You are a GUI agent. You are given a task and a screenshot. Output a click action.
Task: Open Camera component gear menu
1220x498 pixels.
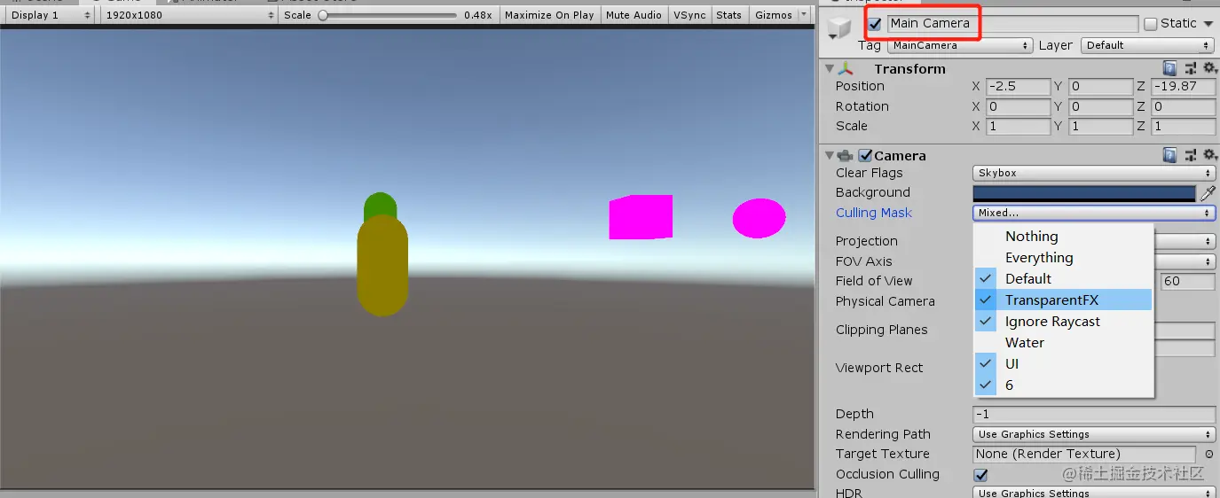click(x=1208, y=155)
